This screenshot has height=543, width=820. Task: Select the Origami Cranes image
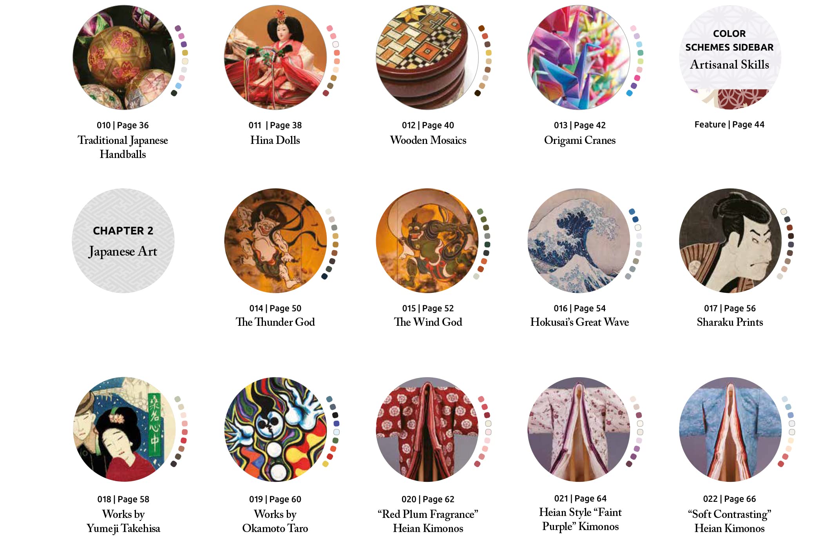pyautogui.click(x=579, y=57)
